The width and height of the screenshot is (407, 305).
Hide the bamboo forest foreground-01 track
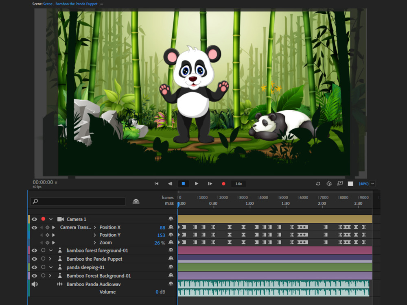[x=34, y=251]
